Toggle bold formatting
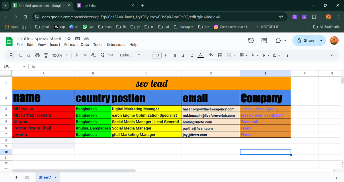The height and width of the screenshot is (182, 344). click(175, 55)
